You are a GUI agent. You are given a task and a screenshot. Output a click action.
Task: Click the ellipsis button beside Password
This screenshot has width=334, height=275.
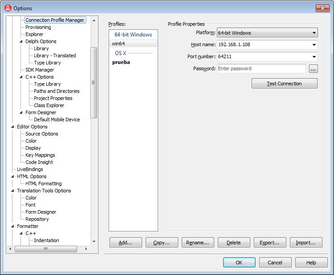click(x=313, y=69)
